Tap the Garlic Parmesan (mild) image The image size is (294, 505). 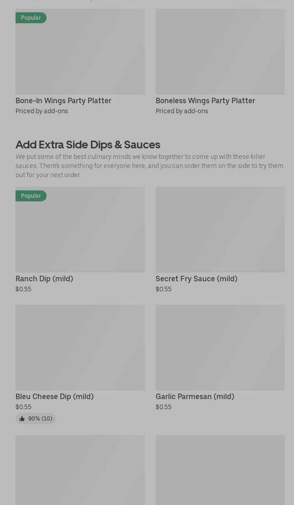220,347
